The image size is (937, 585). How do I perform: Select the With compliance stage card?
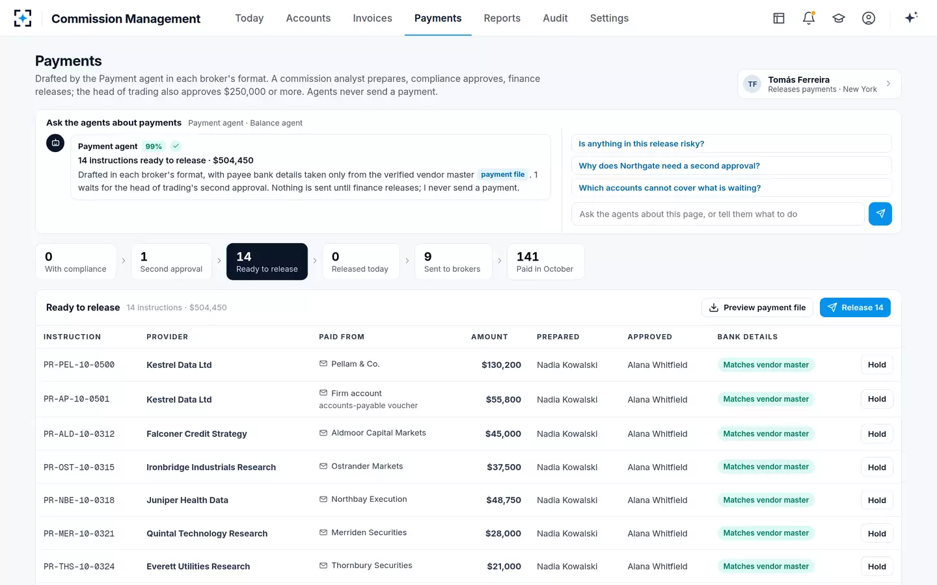click(75, 261)
